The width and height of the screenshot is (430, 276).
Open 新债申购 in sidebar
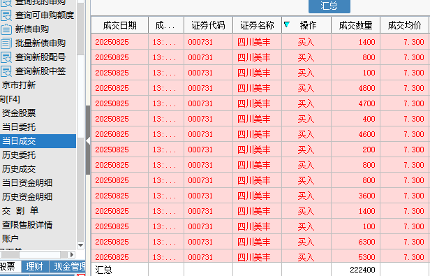32,29
